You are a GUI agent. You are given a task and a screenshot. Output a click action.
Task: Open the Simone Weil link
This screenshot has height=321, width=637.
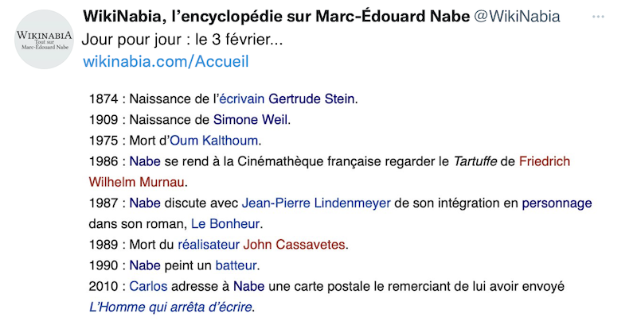coord(250,120)
